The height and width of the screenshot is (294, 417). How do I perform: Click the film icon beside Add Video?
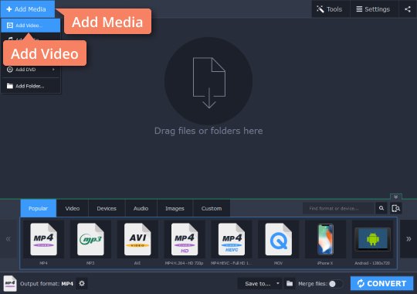[x=10, y=26]
